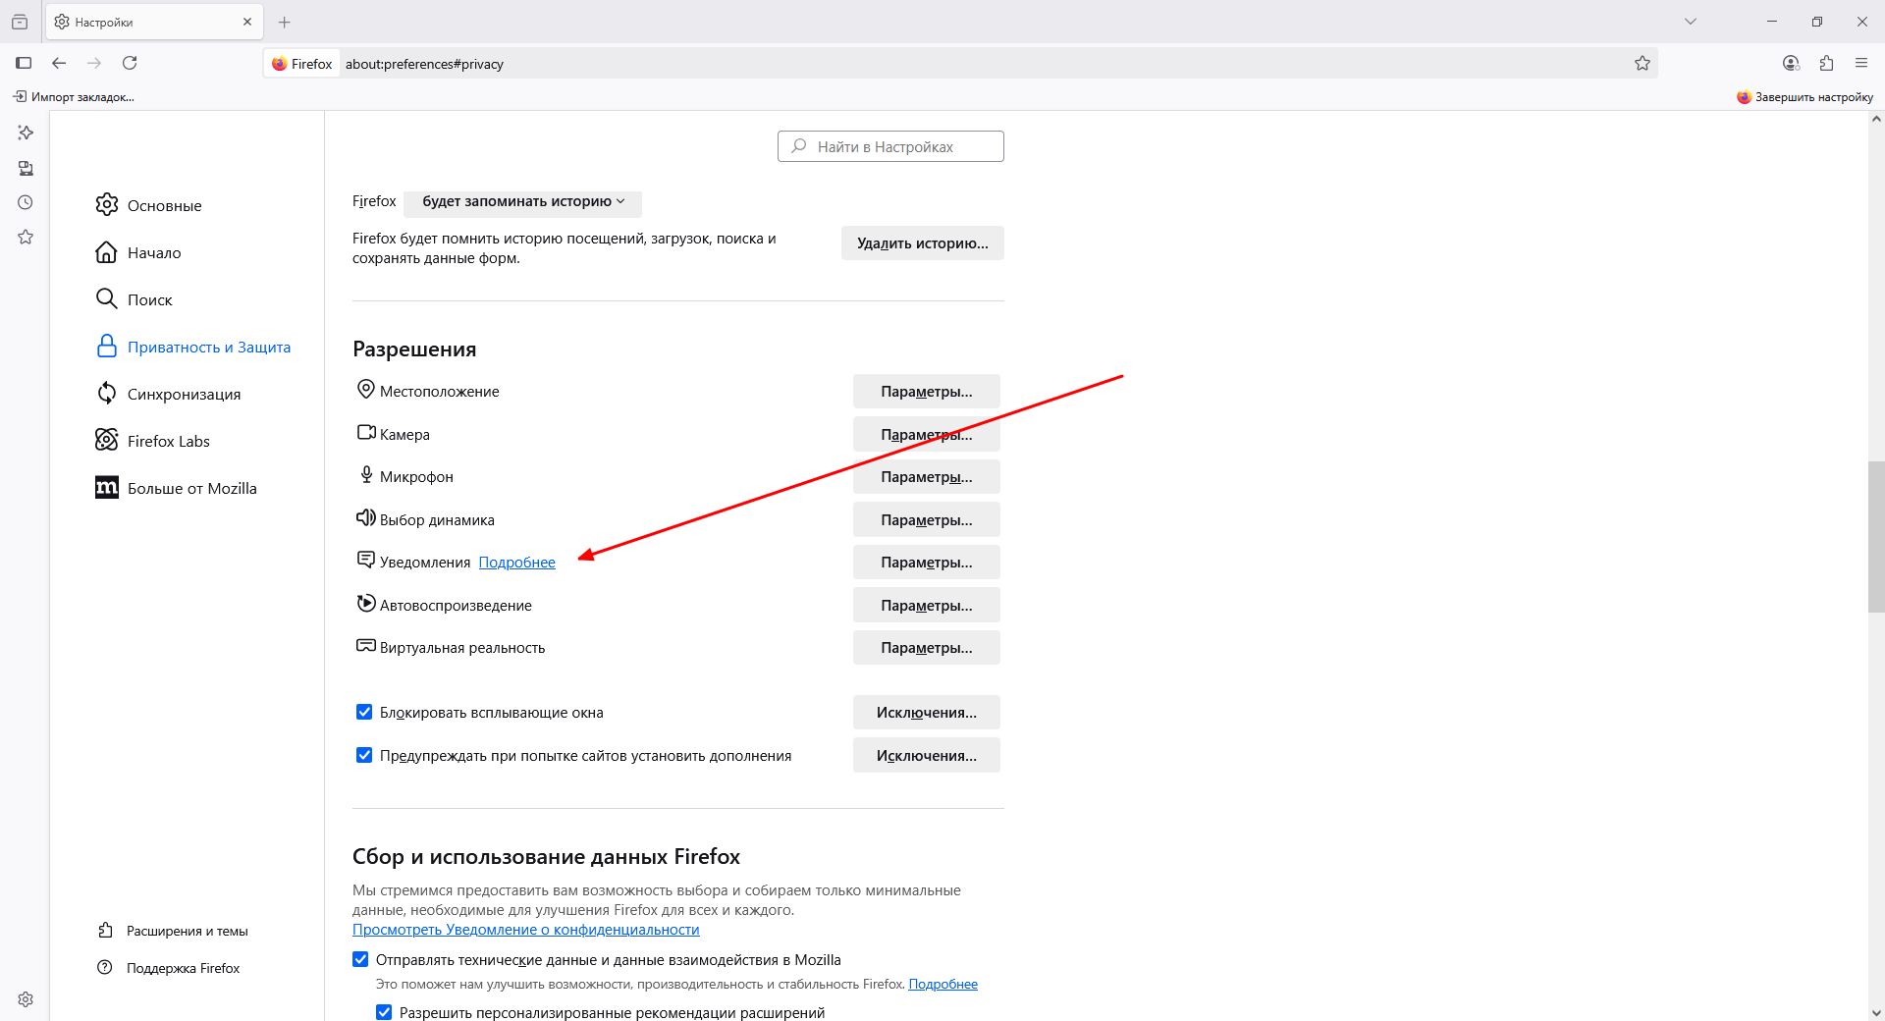The height and width of the screenshot is (1021, 1885).
Task: Uncheck the block pop-up windows checkbox
Action: [x=364, y=712]
